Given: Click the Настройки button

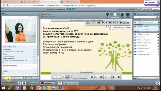Looking at the screenshot, I should click(x=146, y=9).
